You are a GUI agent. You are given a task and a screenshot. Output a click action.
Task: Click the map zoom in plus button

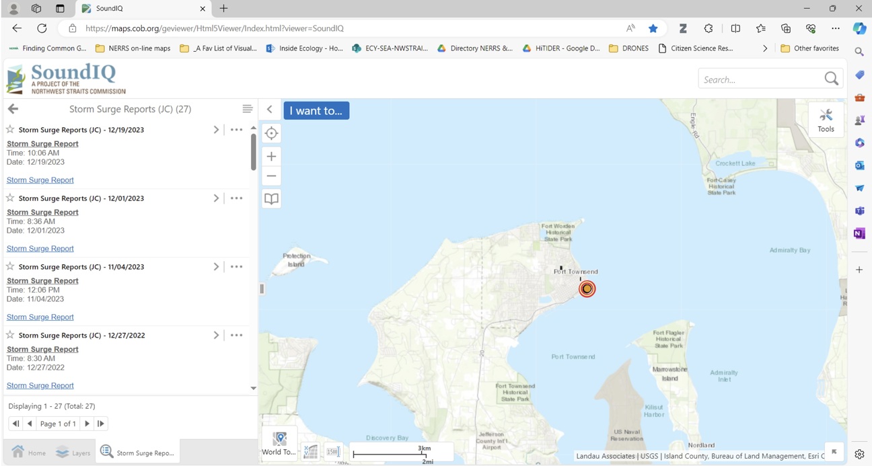[x=271, y=156]
